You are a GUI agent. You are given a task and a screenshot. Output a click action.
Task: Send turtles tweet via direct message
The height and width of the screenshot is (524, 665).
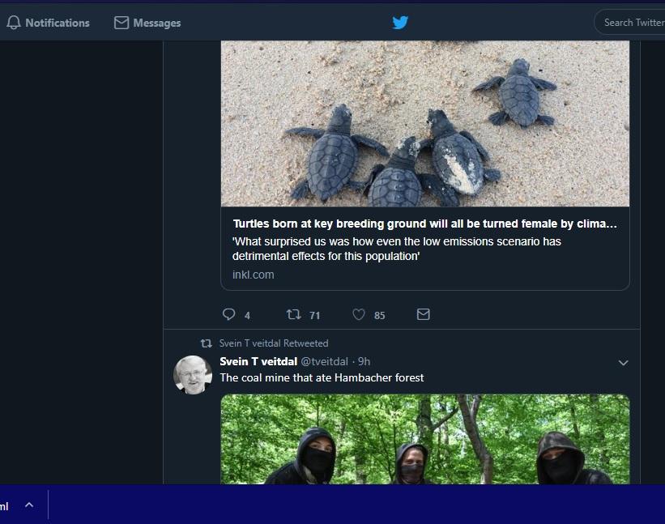424,314
